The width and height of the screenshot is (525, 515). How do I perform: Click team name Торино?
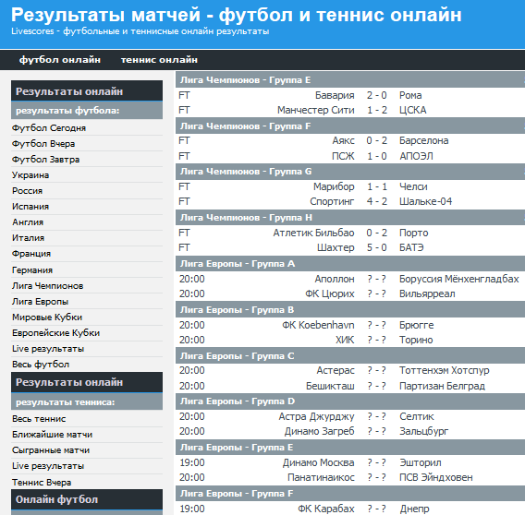pos(416,340)
